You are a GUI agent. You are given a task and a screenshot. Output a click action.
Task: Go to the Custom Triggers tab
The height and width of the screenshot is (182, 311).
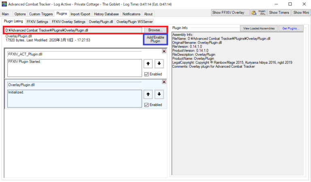pos(40,14)
